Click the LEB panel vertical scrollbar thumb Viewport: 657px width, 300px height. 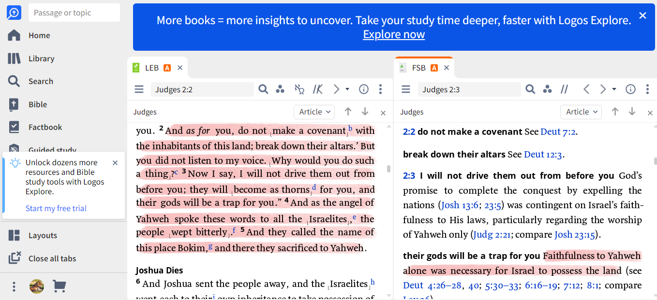click(388, 169)
